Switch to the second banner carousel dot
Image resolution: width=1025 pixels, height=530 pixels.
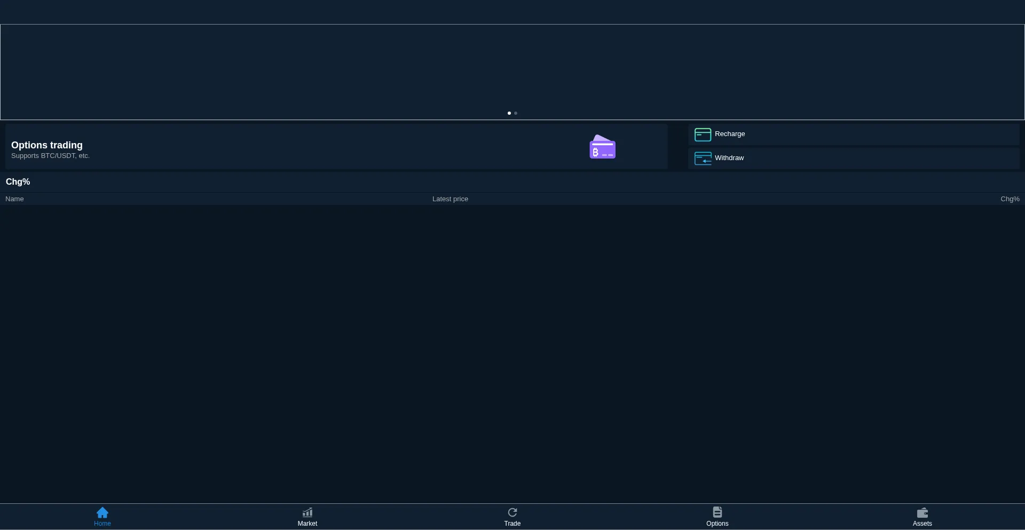[x=516, y=113]
